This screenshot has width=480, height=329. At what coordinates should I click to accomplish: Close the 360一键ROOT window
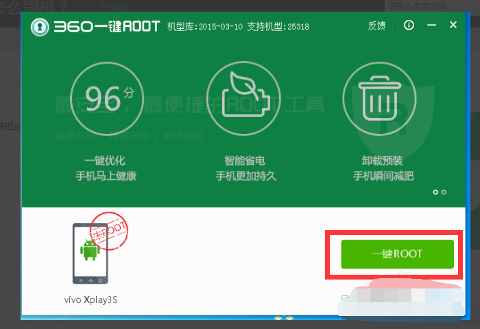click(453, 25)
